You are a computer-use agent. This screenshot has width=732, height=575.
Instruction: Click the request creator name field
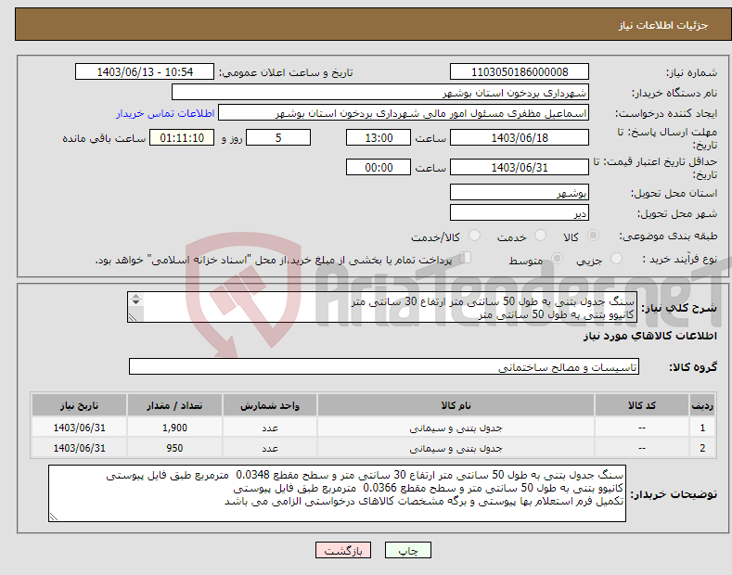pyautogui.click(x=404, y=113)
